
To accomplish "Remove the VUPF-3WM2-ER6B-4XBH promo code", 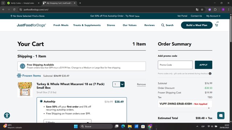I will point(209,108).
